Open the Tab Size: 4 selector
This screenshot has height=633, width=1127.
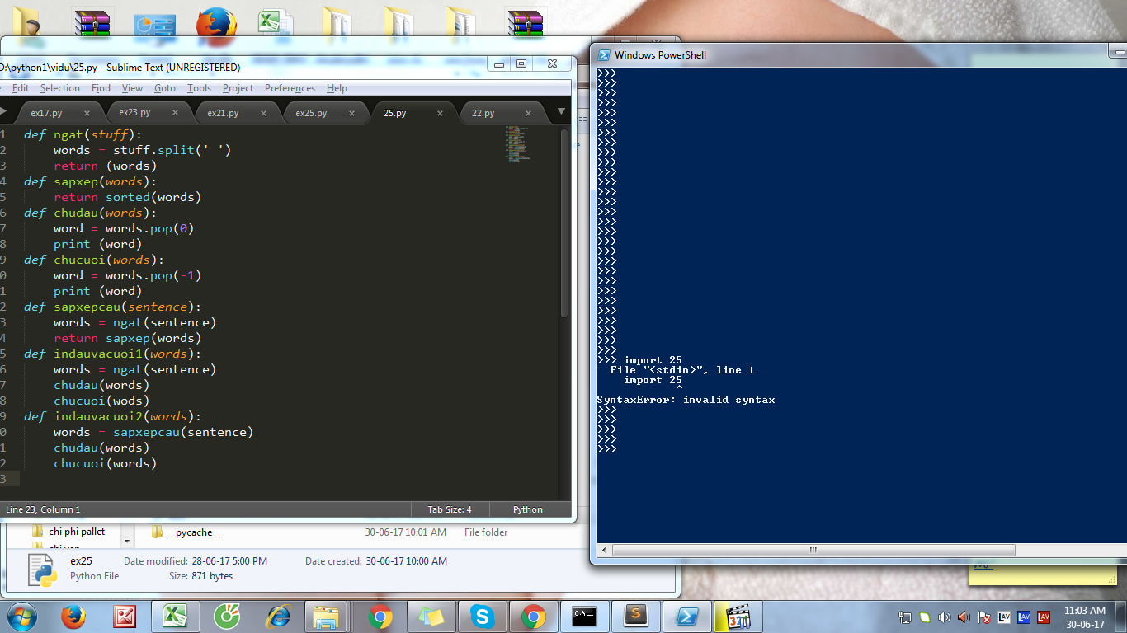[x=450, y=509]
